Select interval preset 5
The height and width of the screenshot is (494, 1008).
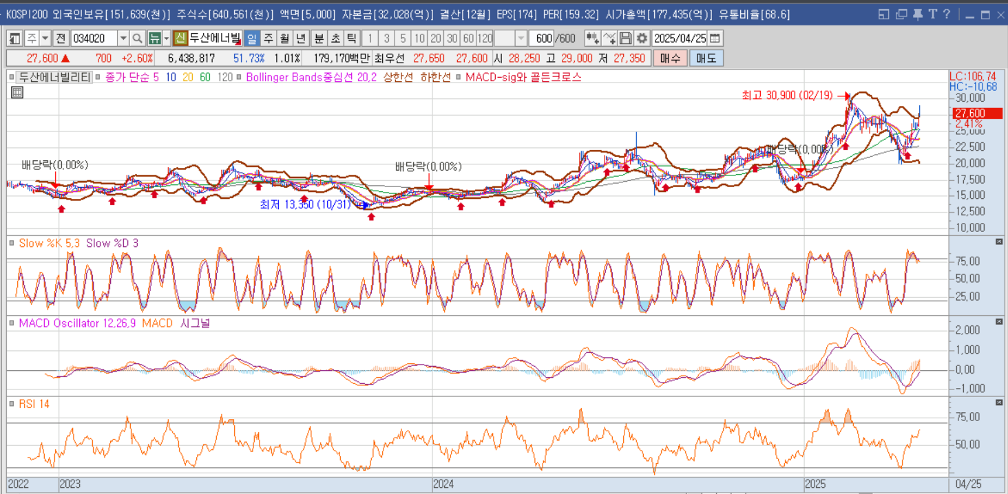point(403,39)
